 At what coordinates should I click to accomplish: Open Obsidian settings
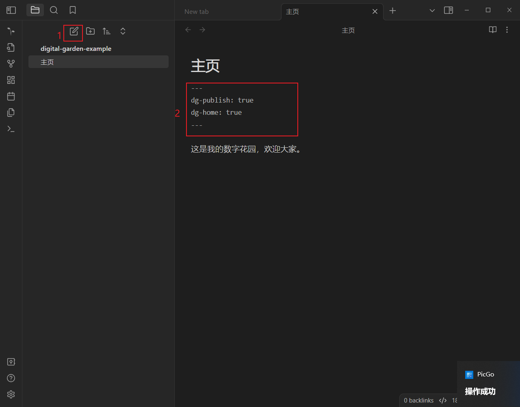(x=11, y=394)
